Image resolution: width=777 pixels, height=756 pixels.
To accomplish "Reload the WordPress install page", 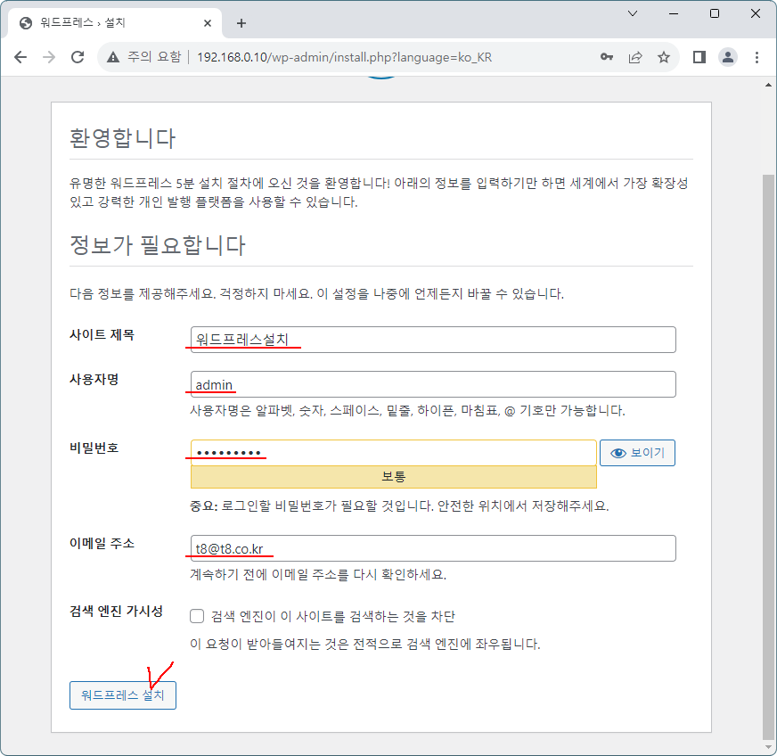I will point(78,57).
